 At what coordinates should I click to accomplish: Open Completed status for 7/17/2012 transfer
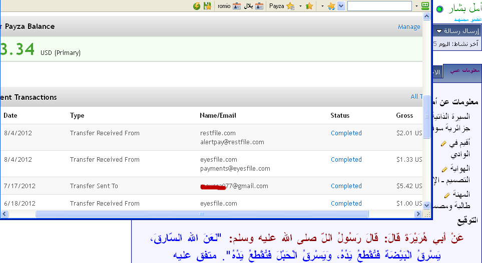(346, 186)
